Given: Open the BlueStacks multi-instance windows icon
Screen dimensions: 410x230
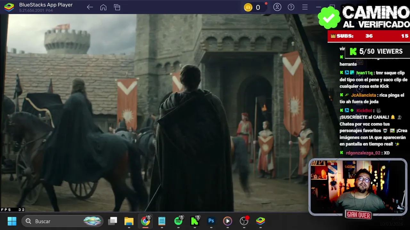Looking at the screenshot, I should (117, 7).
